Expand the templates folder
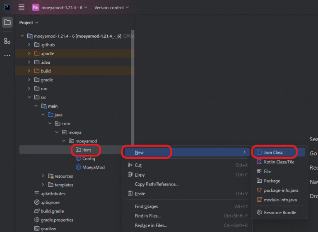 pos(43,185)
